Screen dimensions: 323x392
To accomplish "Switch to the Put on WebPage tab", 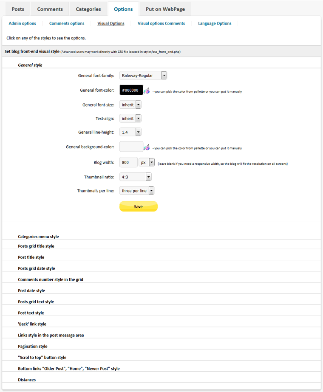I will tap(165, 8).
